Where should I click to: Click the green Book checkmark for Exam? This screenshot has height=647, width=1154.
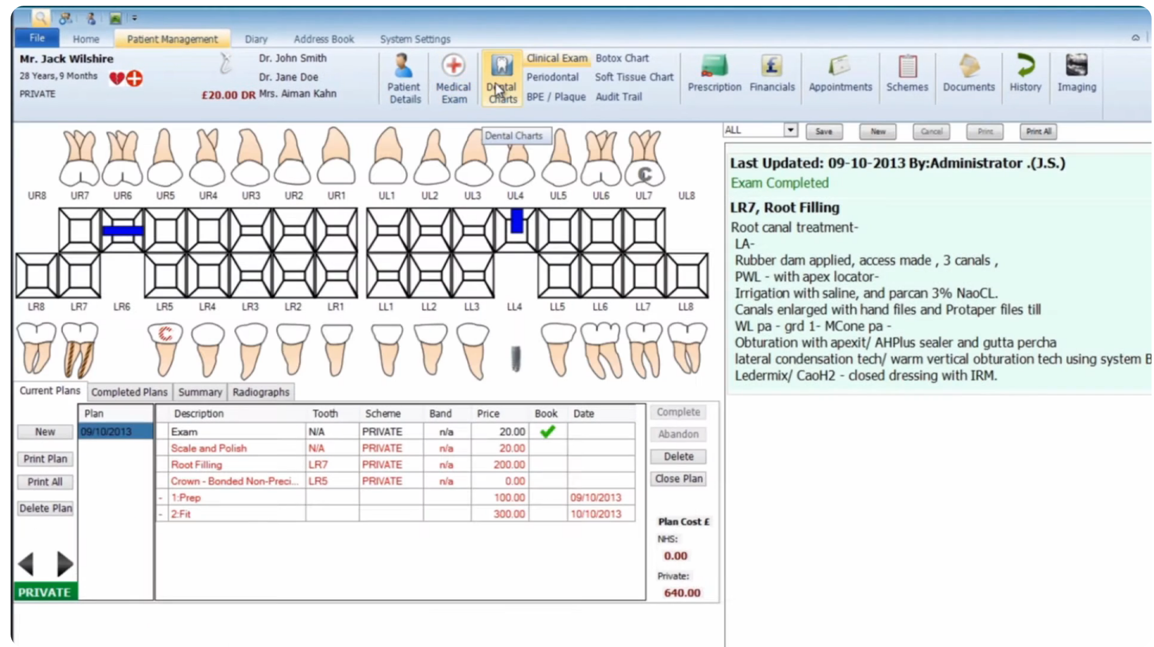point(547,431)
